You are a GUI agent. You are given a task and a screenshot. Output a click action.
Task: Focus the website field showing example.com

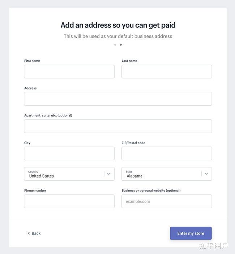167,201
